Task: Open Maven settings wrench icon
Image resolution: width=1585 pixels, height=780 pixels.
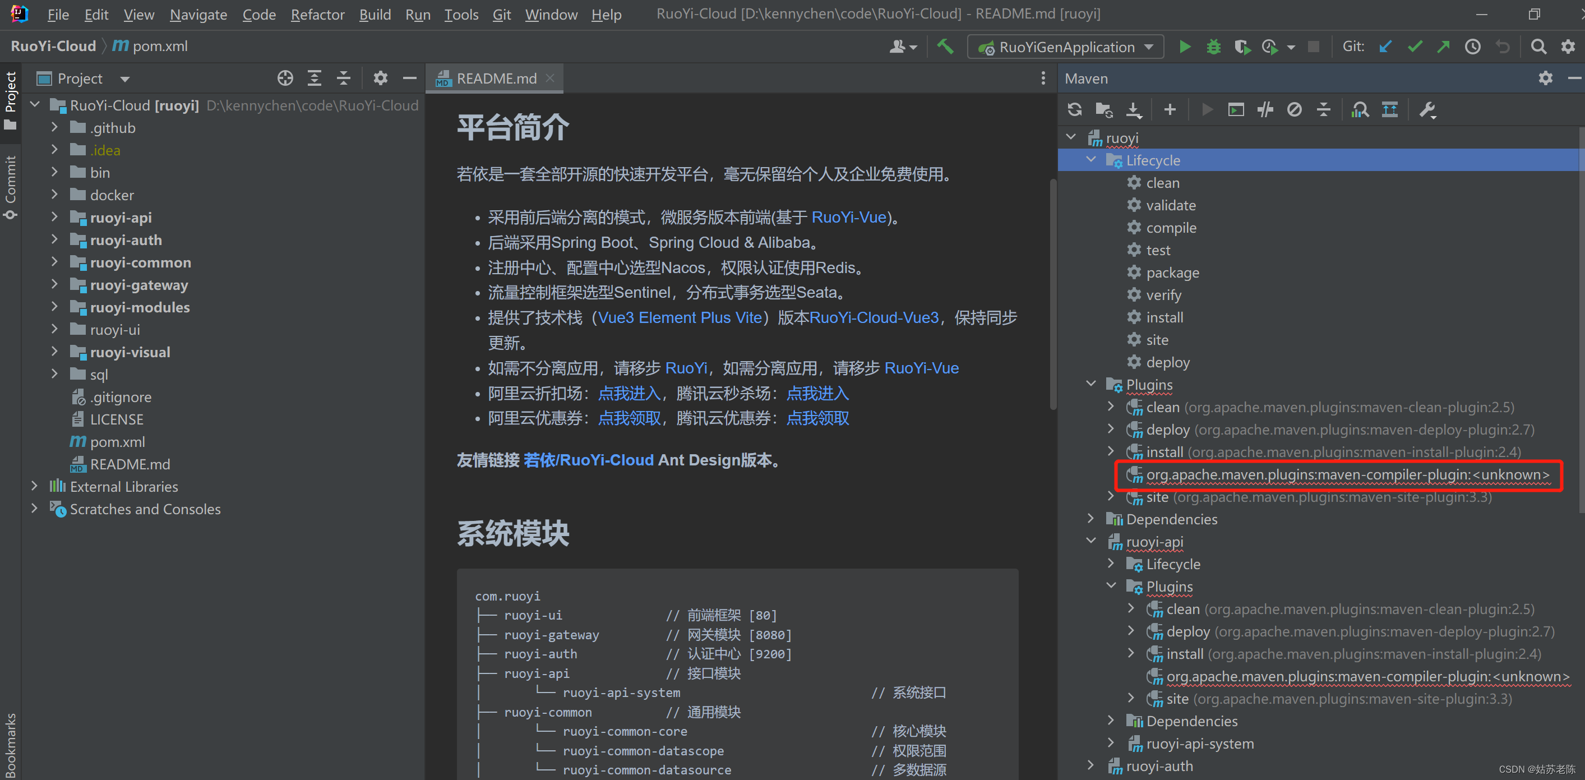Action: [x=1427, y=109]
